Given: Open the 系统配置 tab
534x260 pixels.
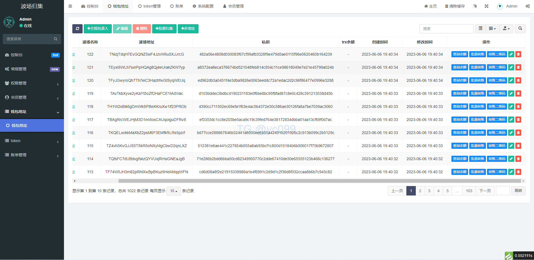Looking at the screenshot, I should click(x=203, y=6).
